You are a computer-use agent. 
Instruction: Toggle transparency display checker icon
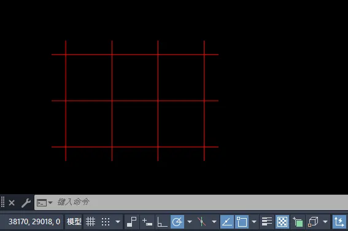coord(282,222)
